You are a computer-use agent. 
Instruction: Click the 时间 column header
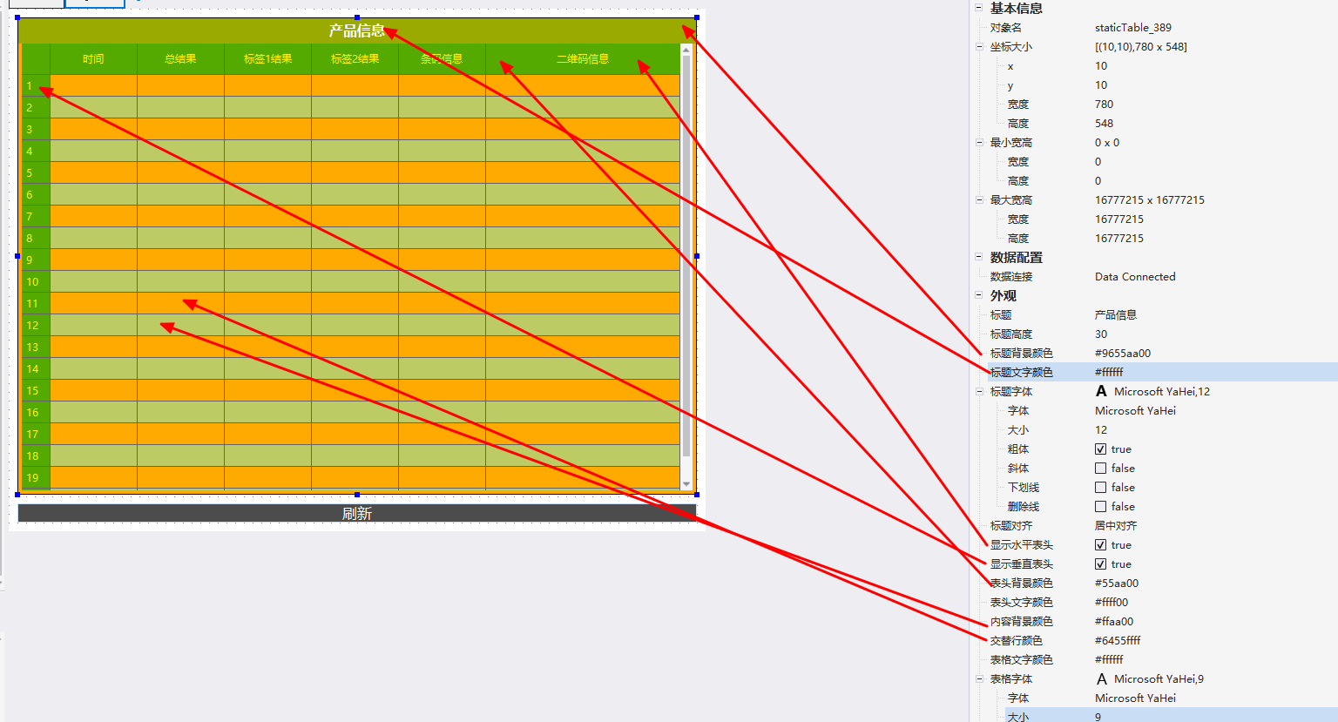(93, 59)
